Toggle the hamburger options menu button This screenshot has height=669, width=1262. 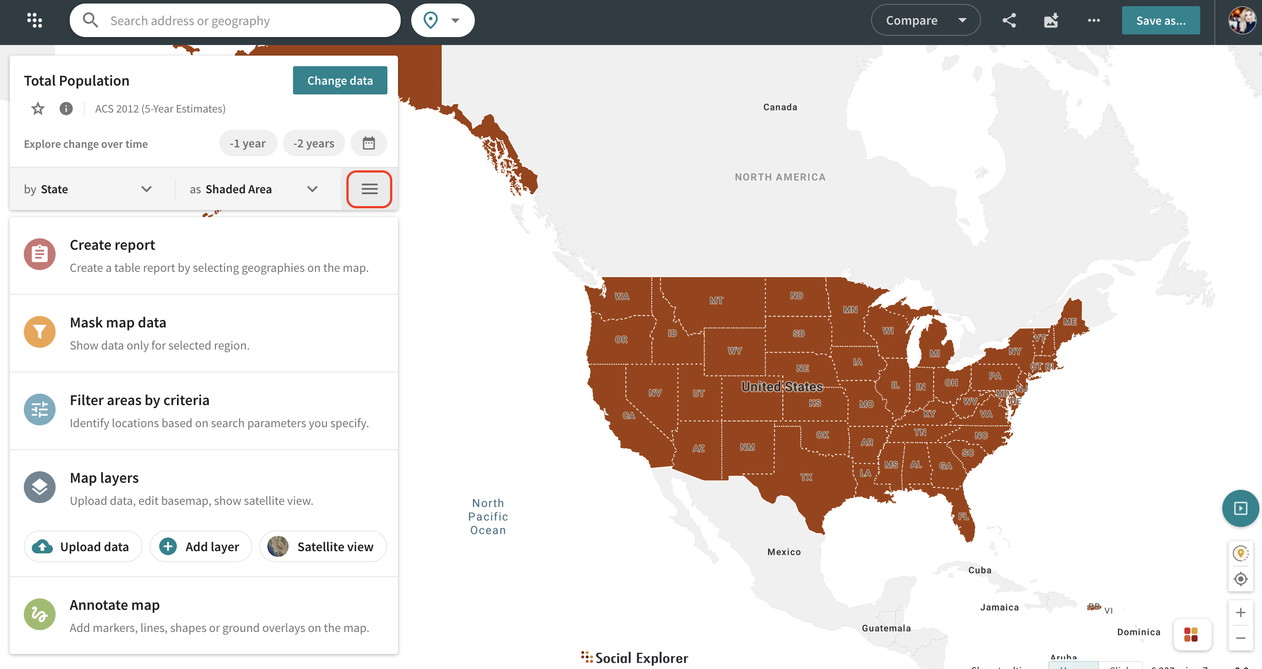click(x=369, y=189)
